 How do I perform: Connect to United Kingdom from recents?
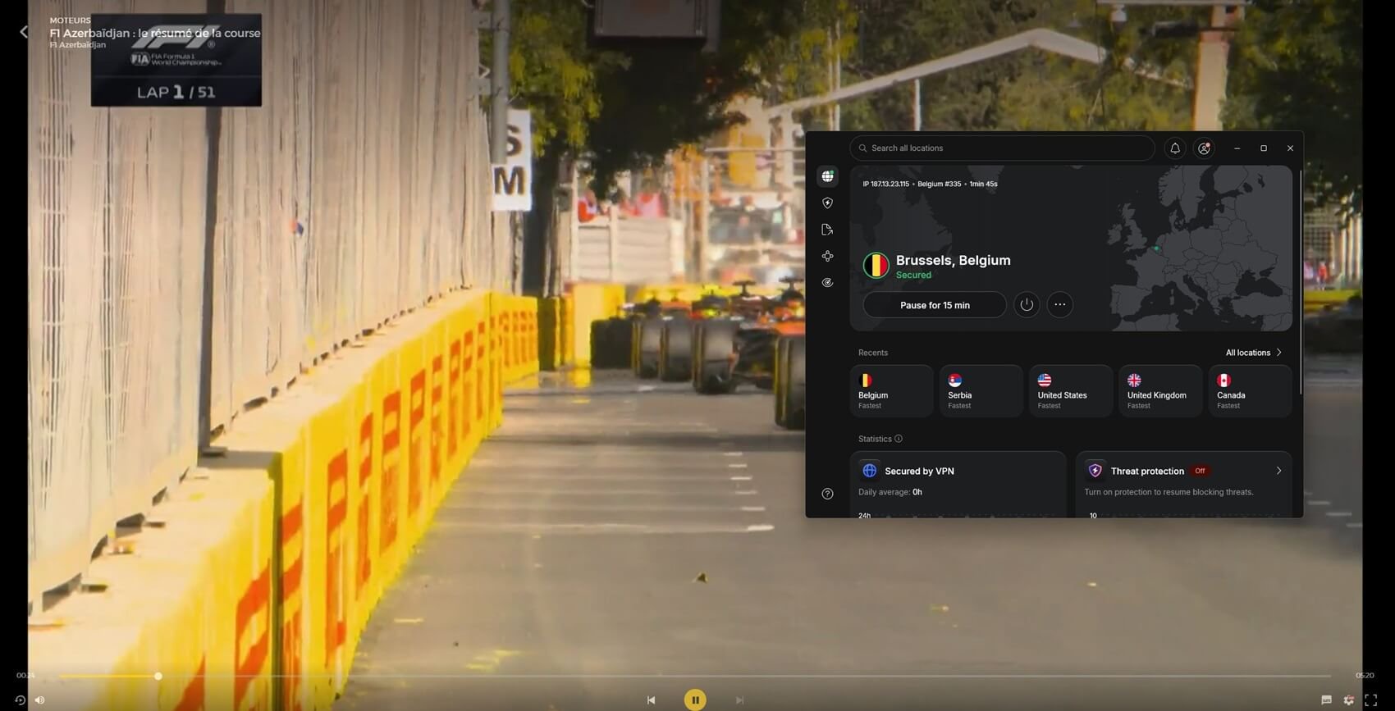[1160, 391]
